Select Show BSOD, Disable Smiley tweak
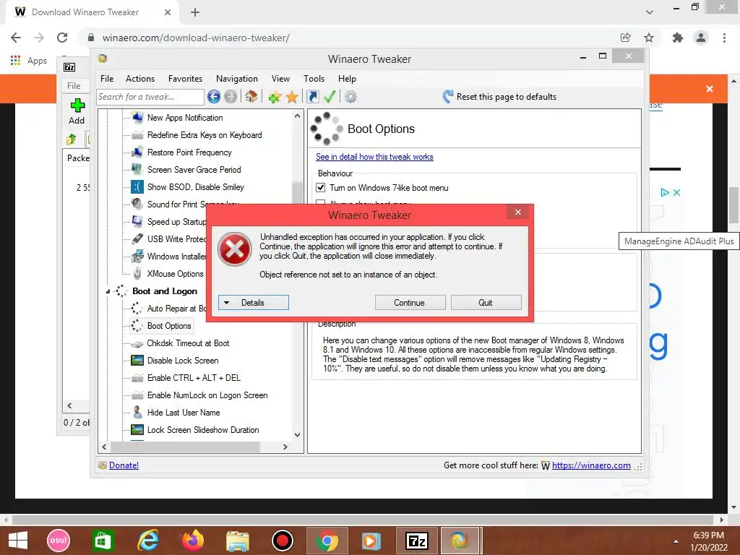The width and height of the screenshot is (740, 555). (195, 187)
